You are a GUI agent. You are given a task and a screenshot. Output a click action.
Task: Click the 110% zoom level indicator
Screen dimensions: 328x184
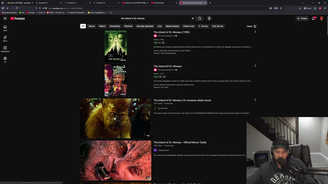point(276,8)
